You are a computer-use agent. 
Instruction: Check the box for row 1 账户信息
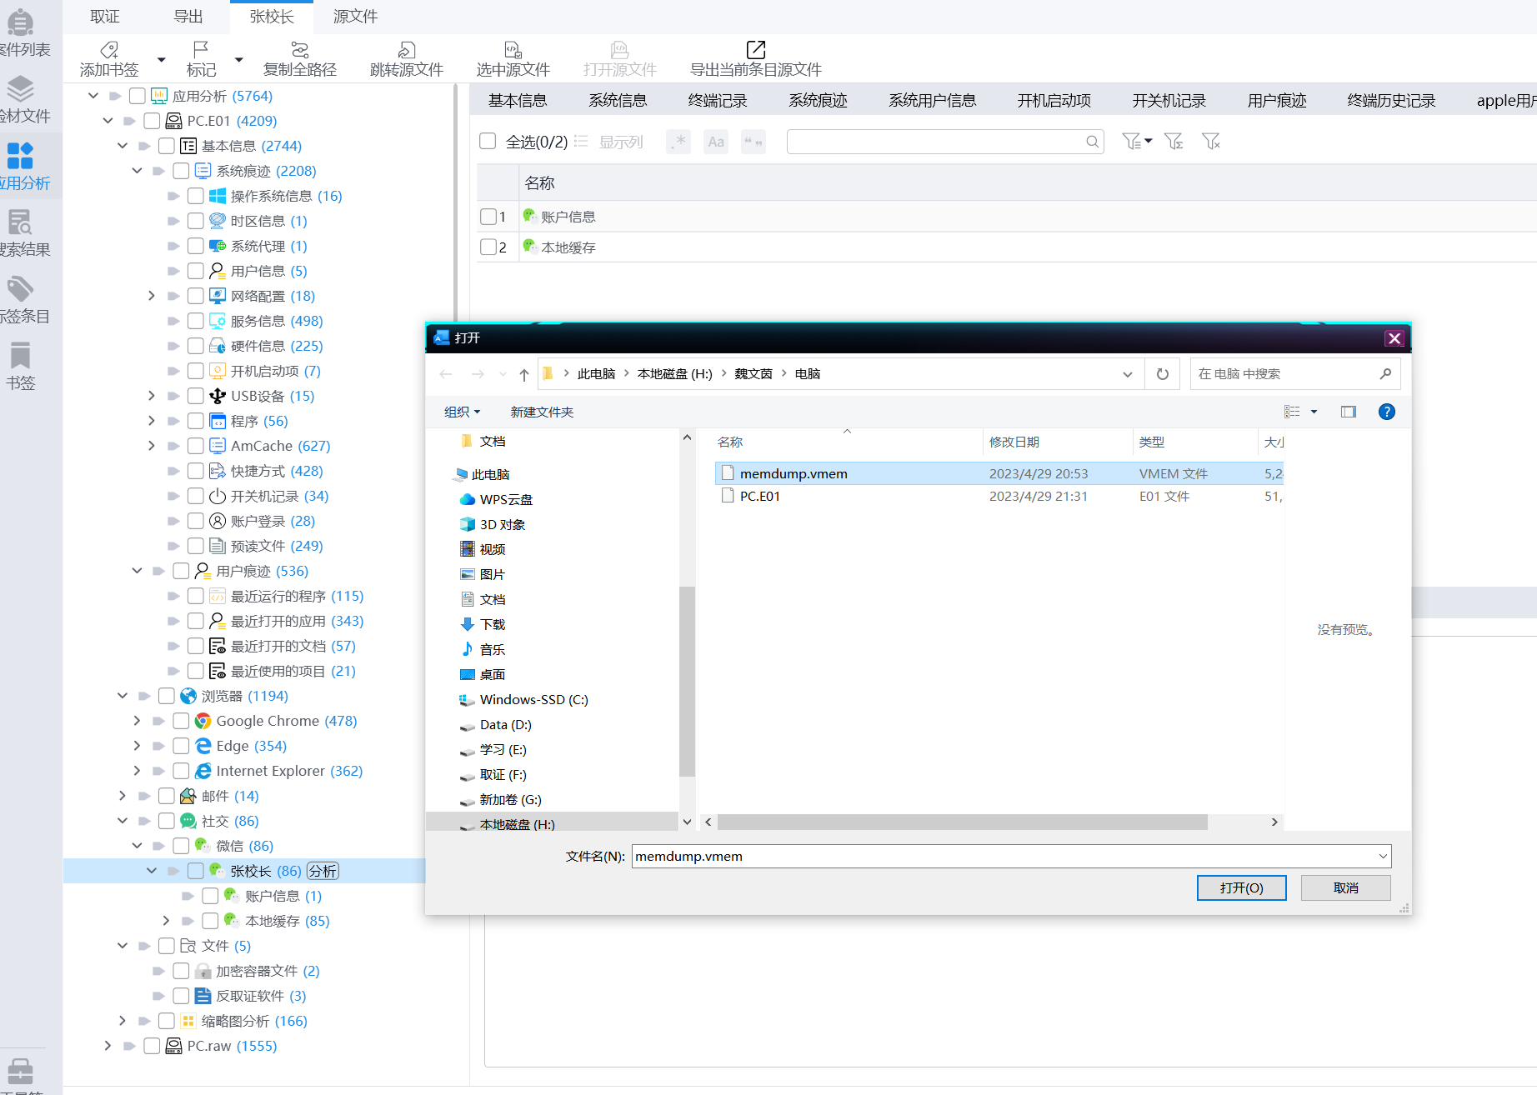click(488, 217)
